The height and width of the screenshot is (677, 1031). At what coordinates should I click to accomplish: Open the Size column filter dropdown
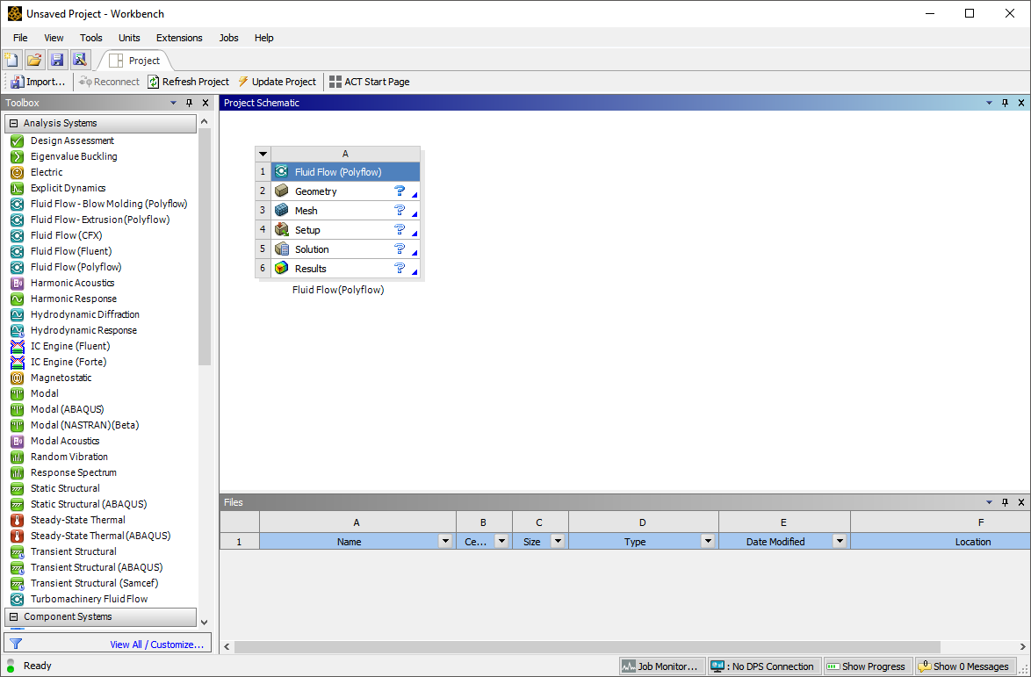tap(558, 542)
